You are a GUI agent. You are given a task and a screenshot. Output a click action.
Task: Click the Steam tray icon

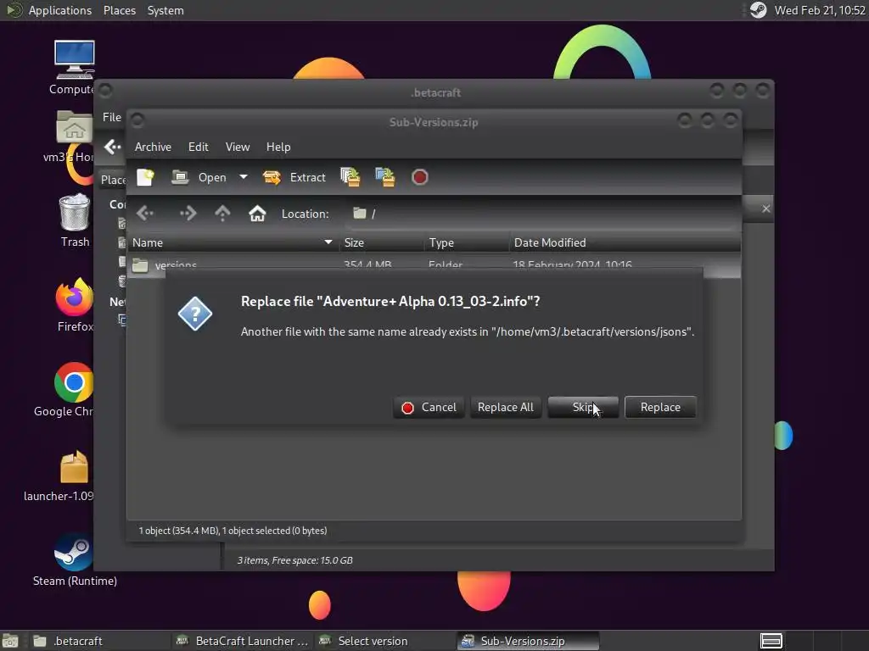(758, 10)
